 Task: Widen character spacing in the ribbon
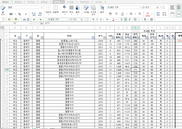pyautogui.click(x=164, y=14)
